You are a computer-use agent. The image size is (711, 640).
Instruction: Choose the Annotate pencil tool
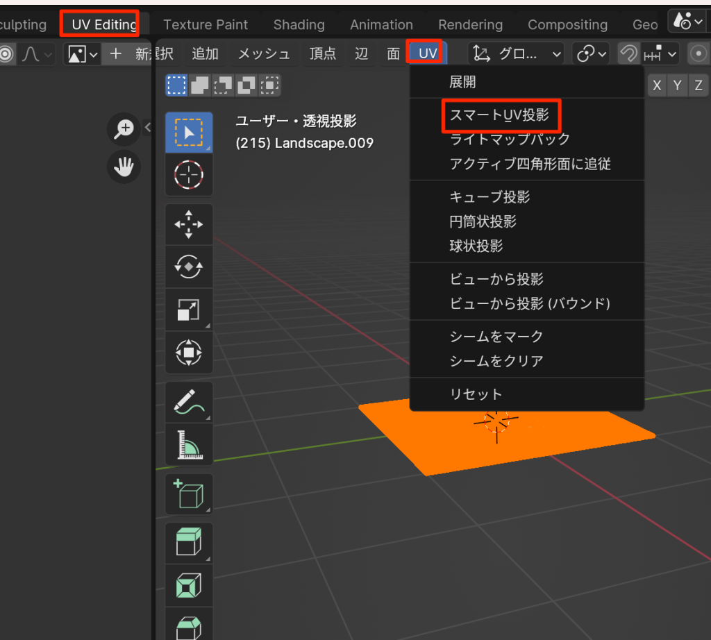point(188,402)
